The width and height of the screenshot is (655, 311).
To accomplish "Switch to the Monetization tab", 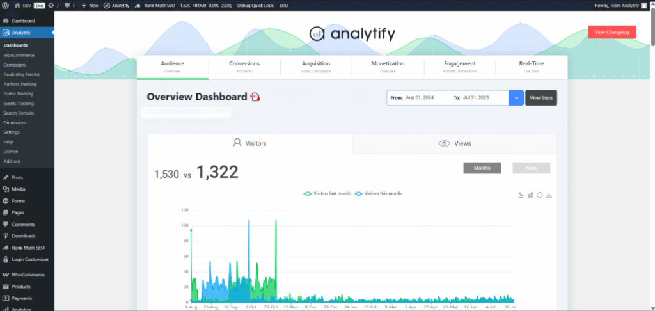I will 388,67.
